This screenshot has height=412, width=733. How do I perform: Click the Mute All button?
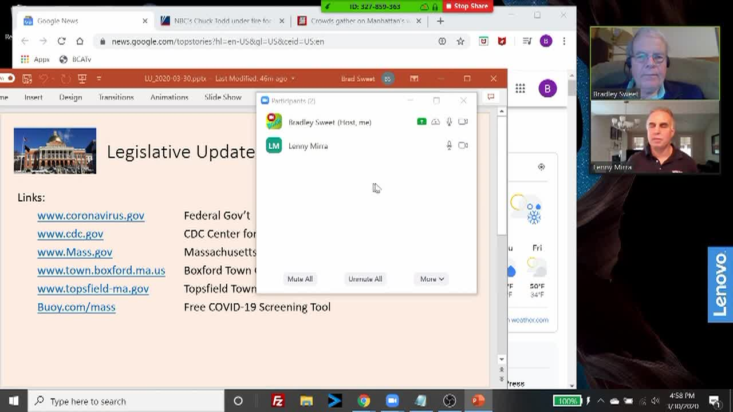tap(300, 279)
